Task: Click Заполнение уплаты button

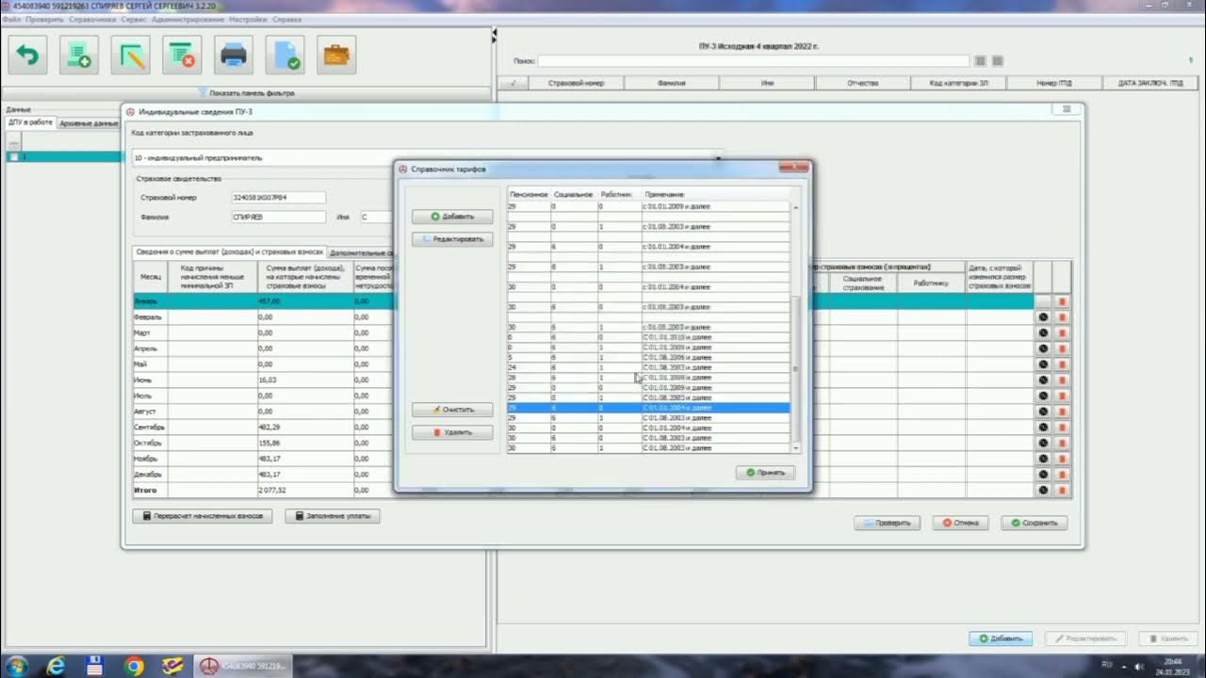Action: click(333, 516)
